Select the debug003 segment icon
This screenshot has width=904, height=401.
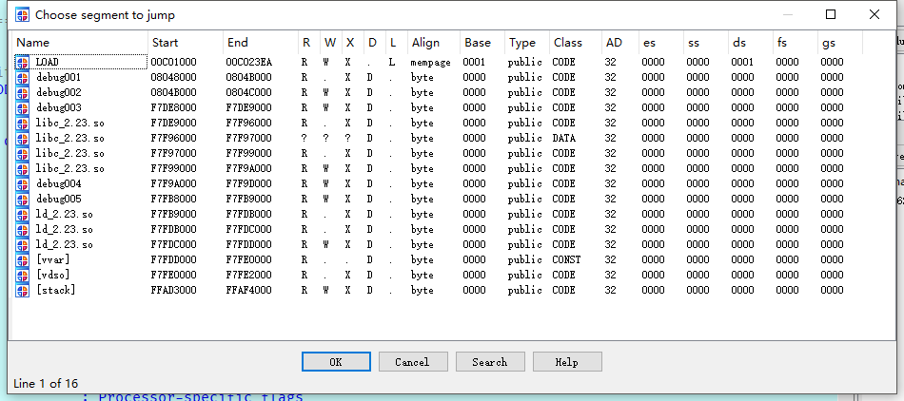pos(23,107)
